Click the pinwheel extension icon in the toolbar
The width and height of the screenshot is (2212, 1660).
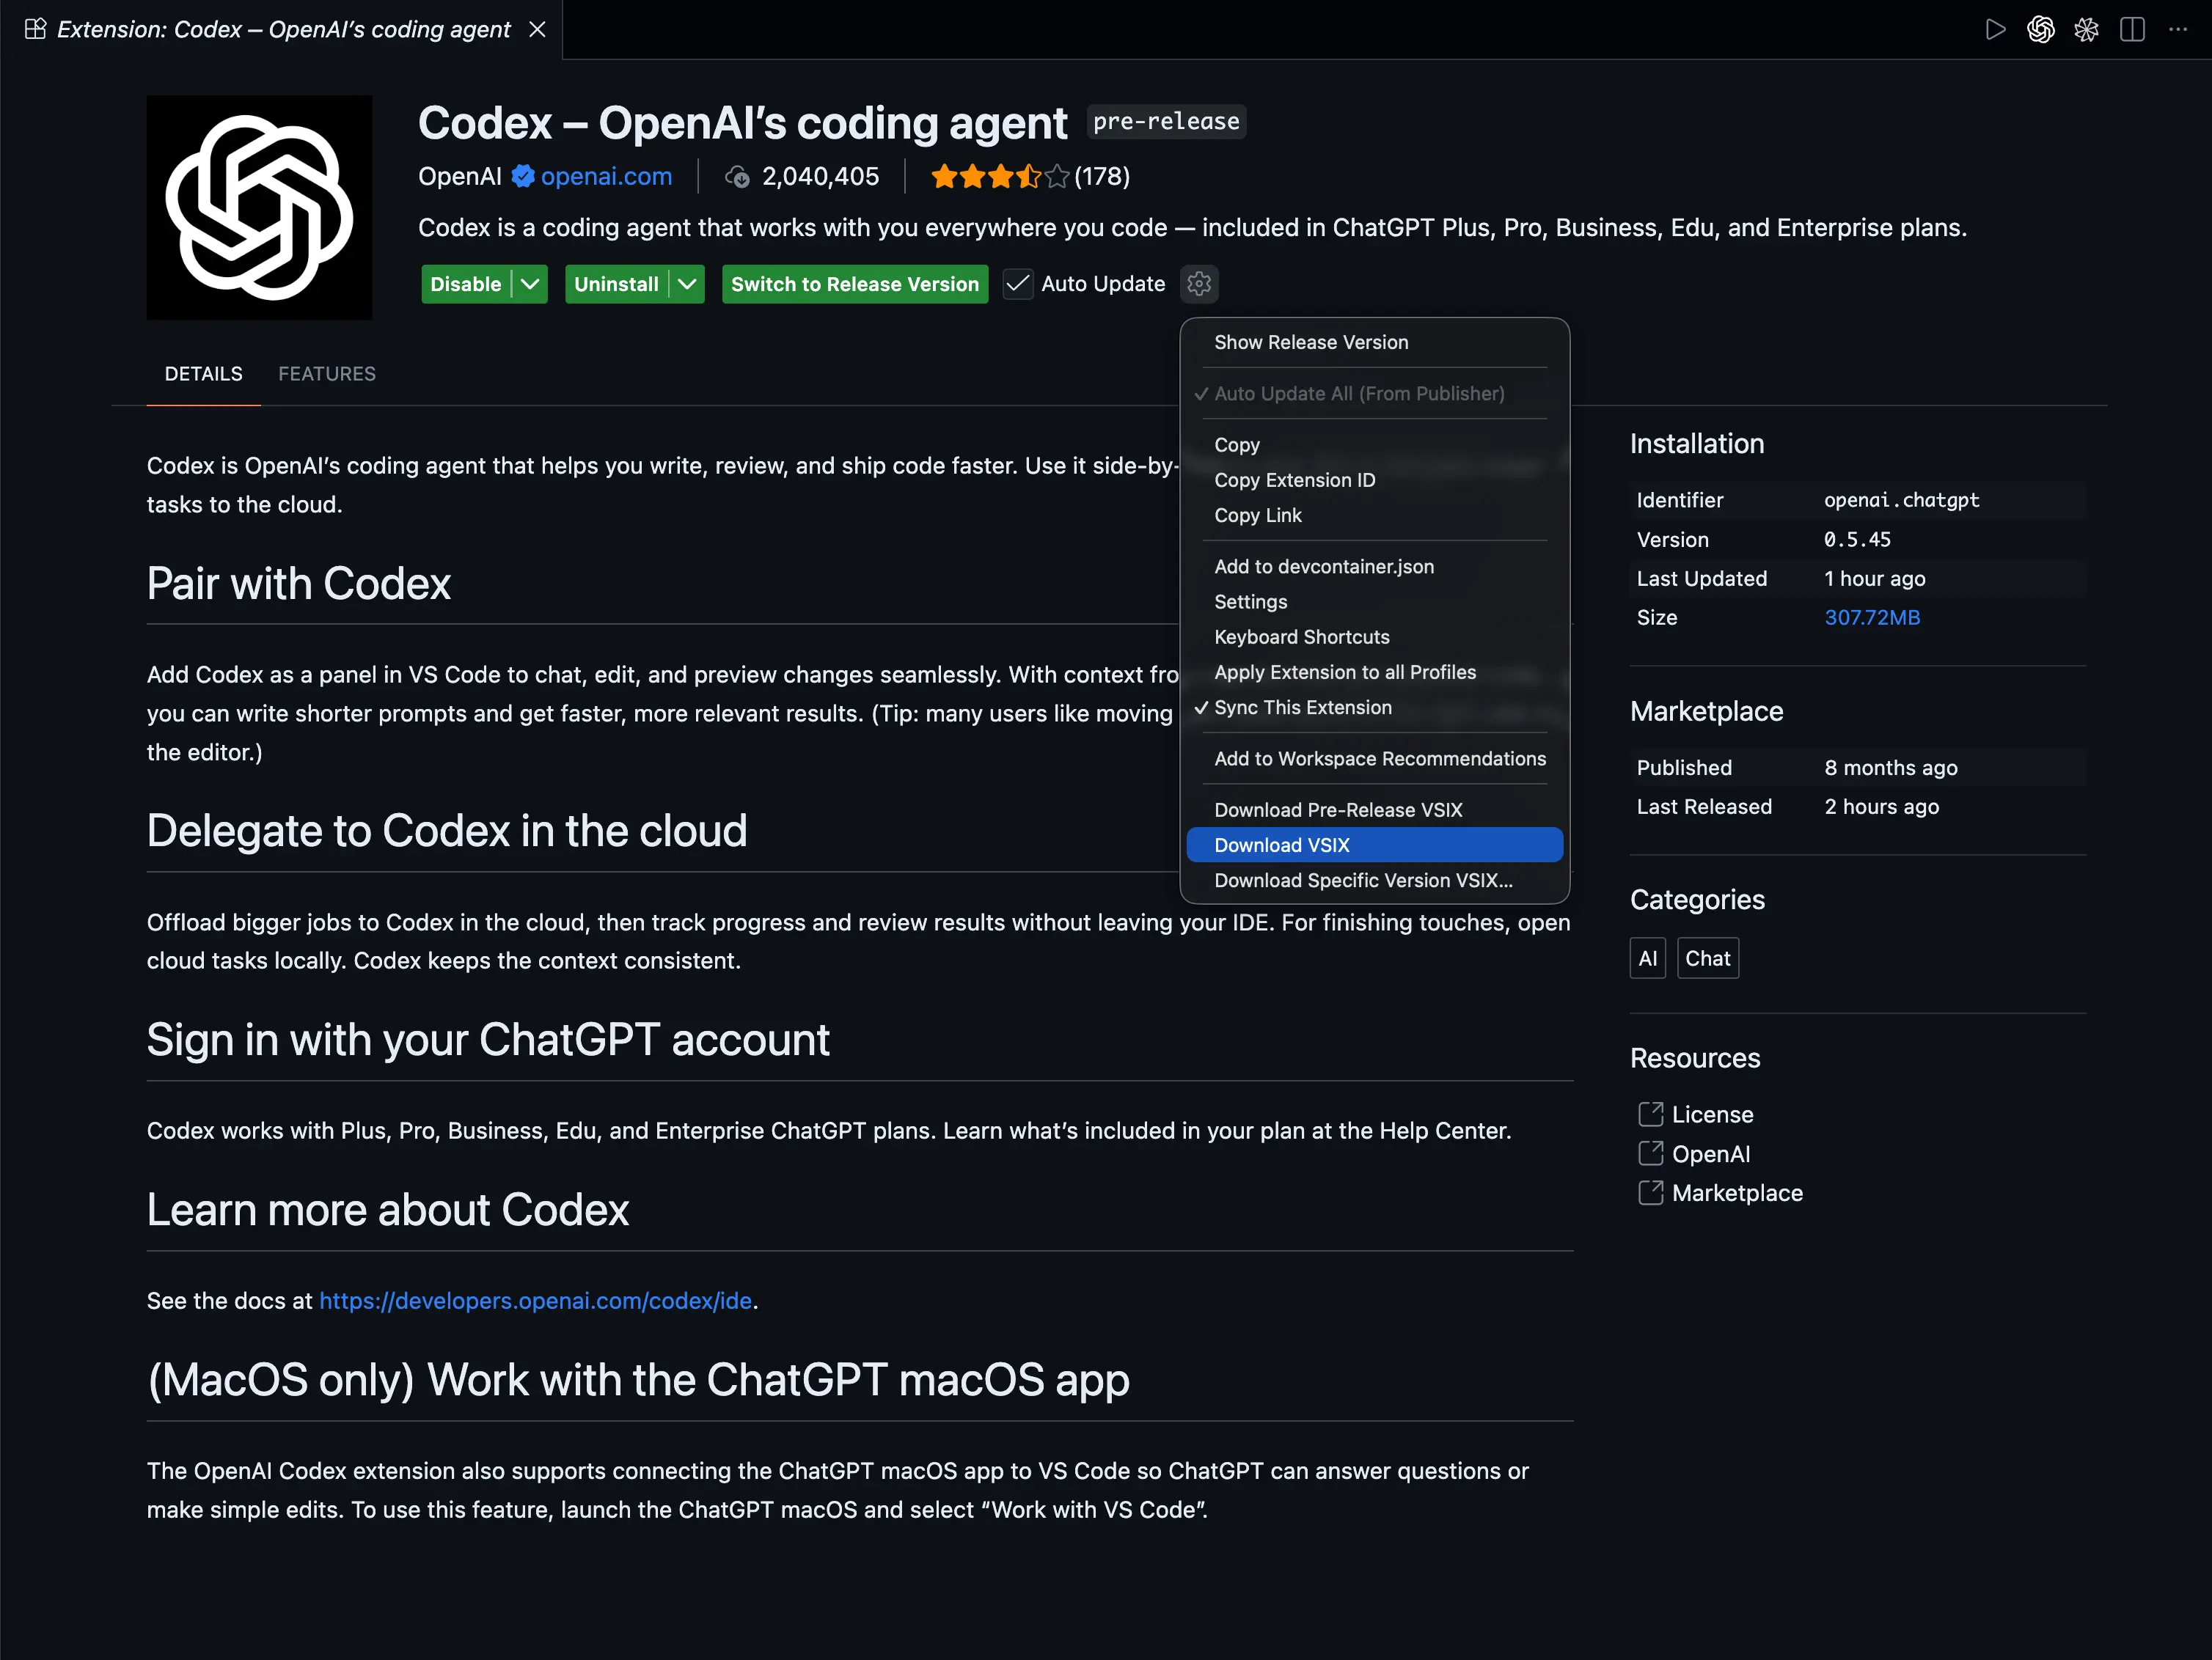point(2086,30)
